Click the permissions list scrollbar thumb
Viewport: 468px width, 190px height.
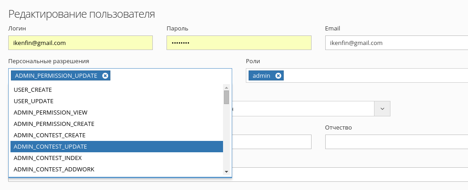(227, 97)
